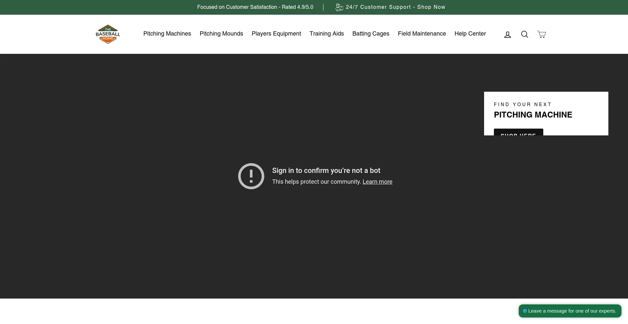Open the account login icon

pyautogui.click(x=507, y=35)
